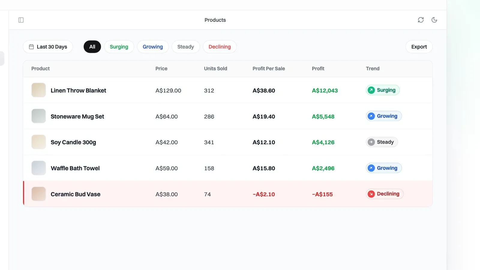Viewport: 480px width, 270px height.
Task: Click the A$19.40 profit per sale
Action: [264, 117]
